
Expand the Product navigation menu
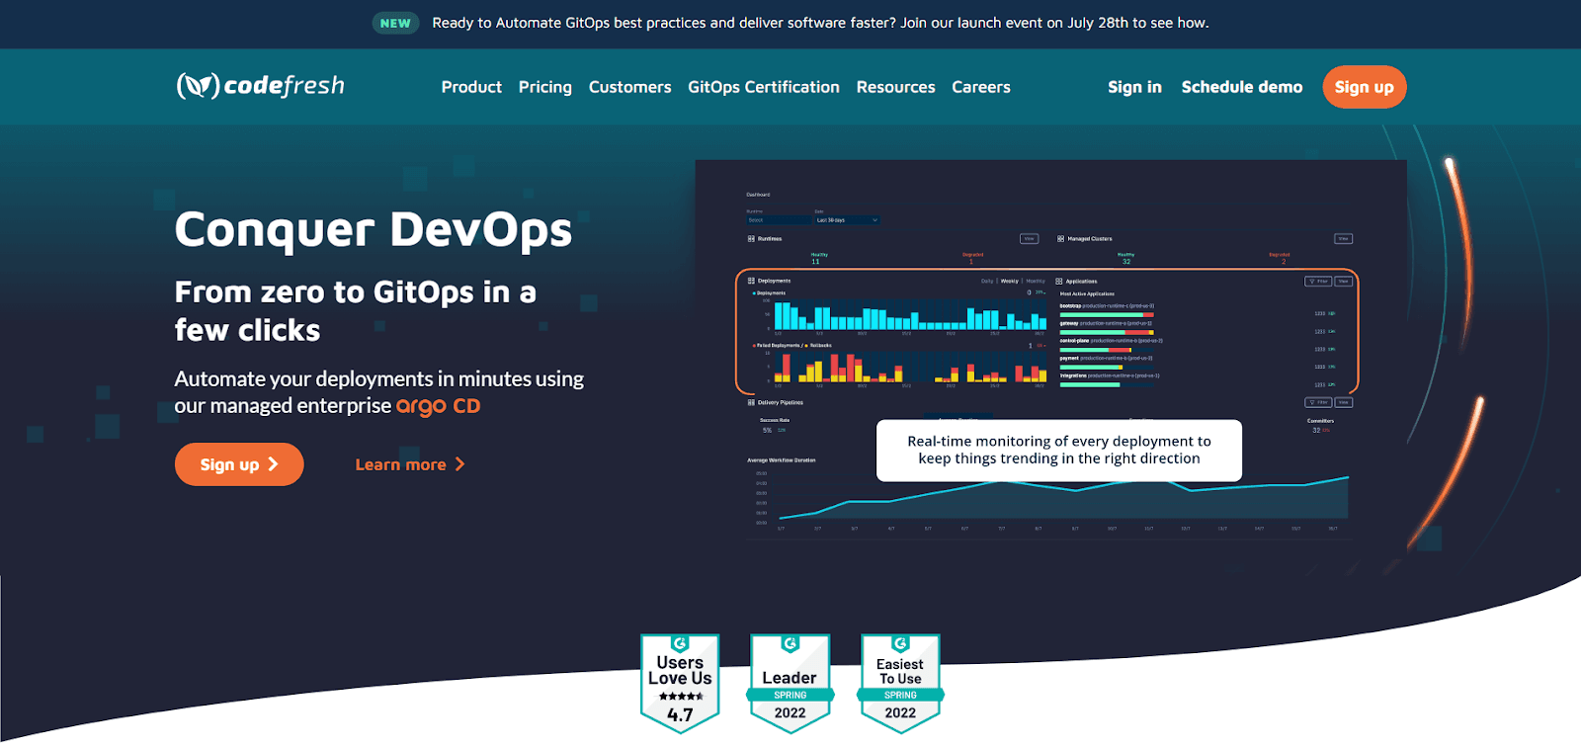(471, 87)
